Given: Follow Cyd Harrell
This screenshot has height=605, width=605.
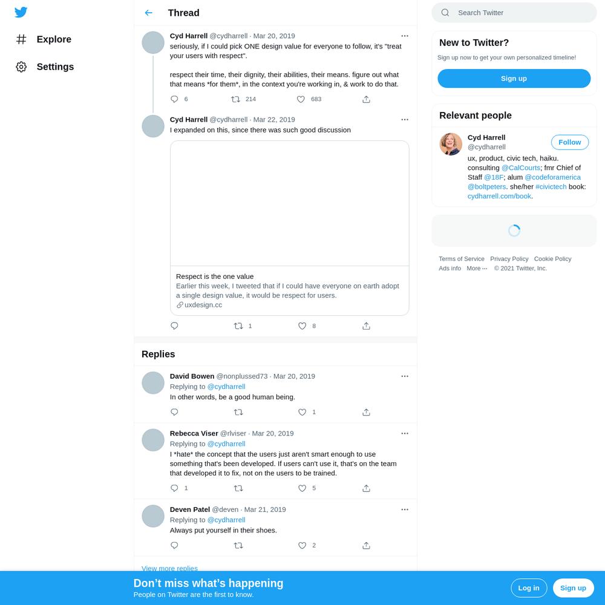Looking at the screenshot, I should [x=569, y=142].
